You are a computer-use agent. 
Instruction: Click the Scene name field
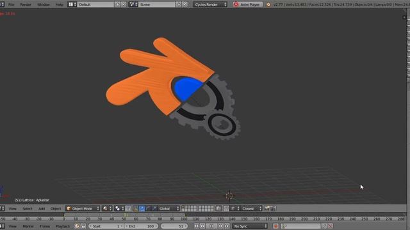[x=157, y=4]
